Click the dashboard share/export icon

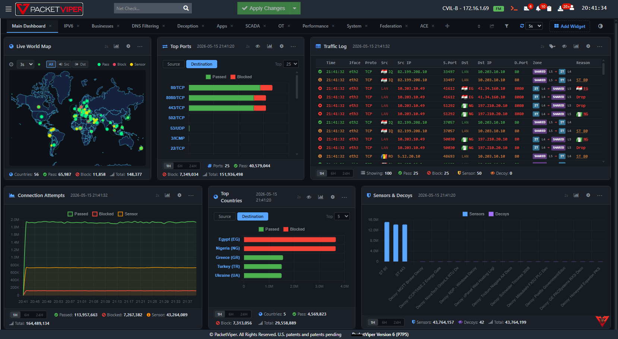pyautogui.click(x=492, y=26)
